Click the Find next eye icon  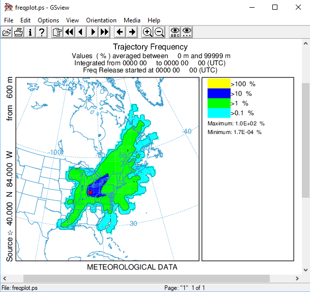coord(187,32)
